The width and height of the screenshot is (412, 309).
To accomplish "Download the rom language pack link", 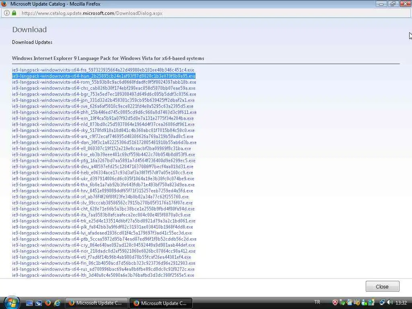I will click(x=104, y=82).
